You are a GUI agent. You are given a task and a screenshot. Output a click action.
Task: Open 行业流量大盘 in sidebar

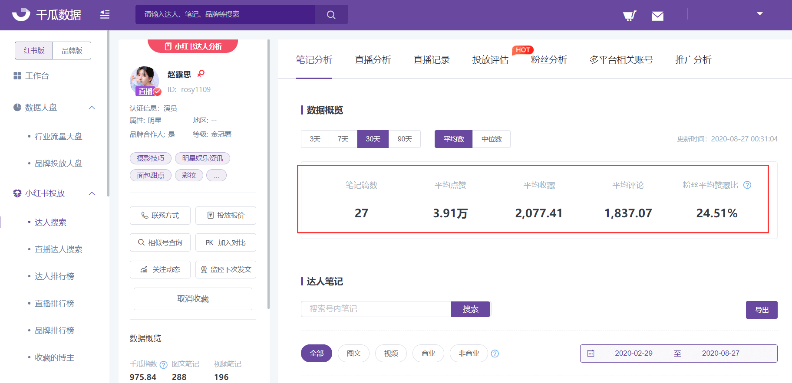[x=59, y=136]
